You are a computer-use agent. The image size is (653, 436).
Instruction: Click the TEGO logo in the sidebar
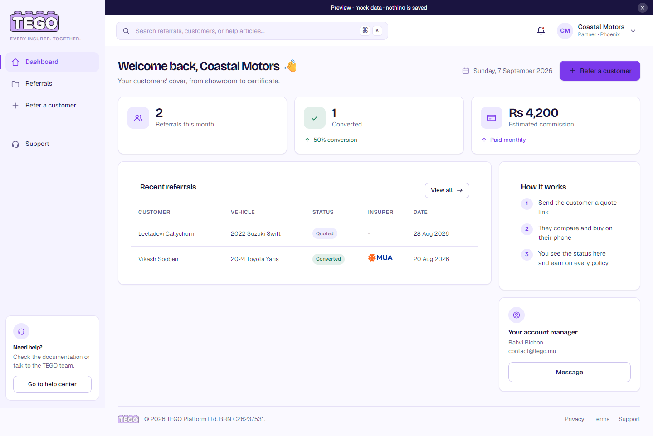pyautogui.click(x=34, y=21)
